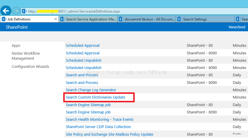
Task: Open Apps in the left navigation
Action: coord(16,46)
